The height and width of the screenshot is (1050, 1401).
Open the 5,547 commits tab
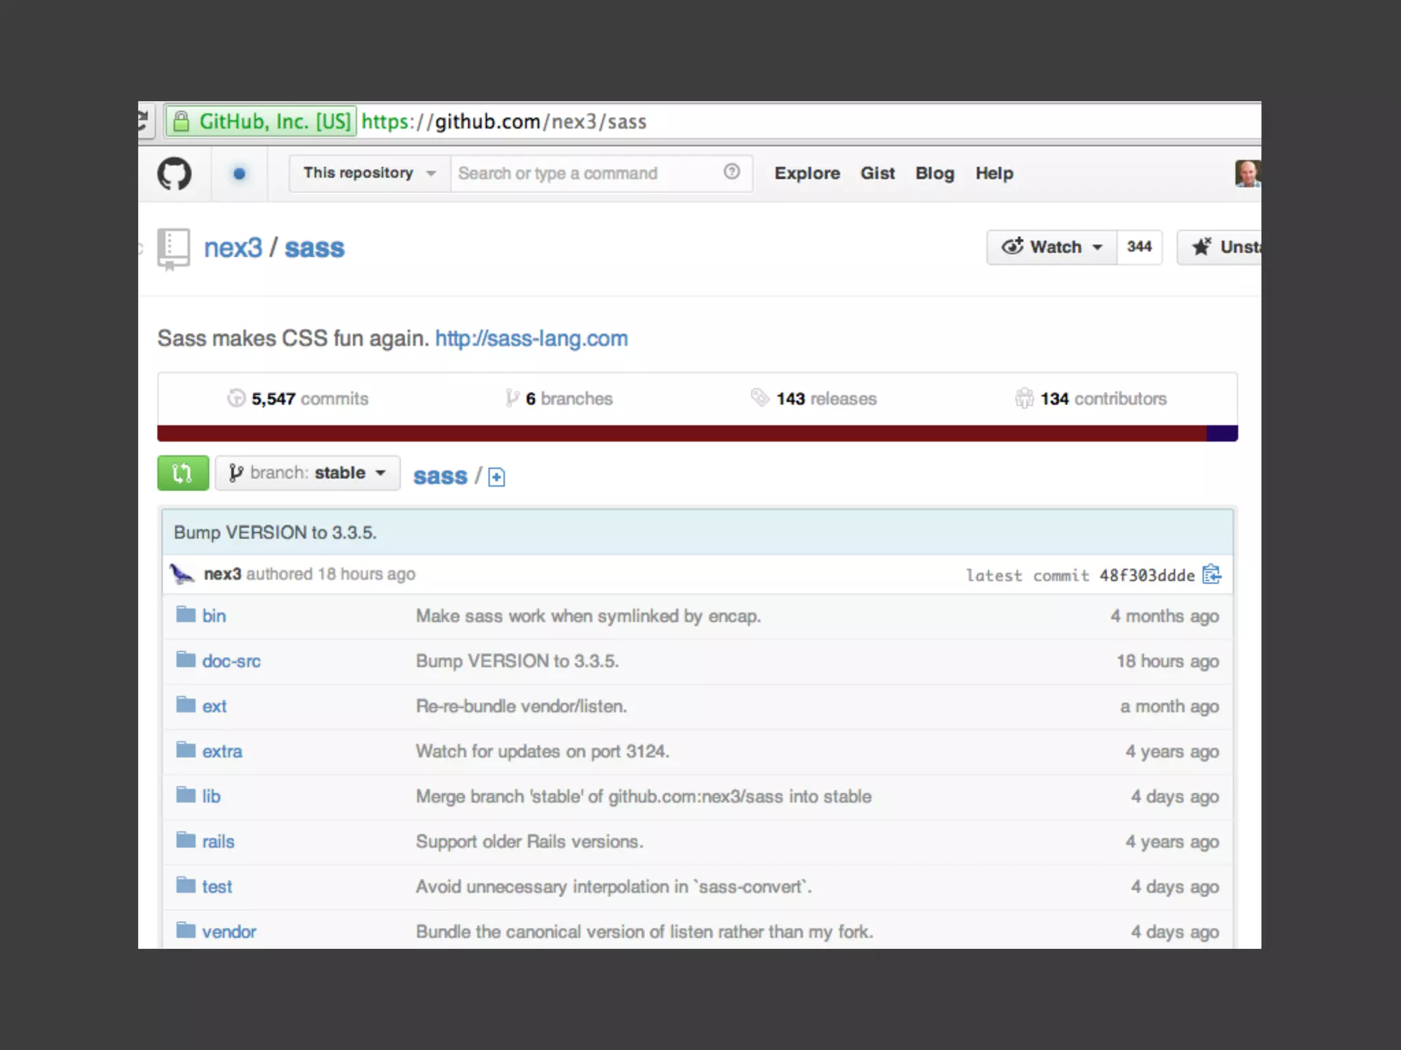(298, 399)
